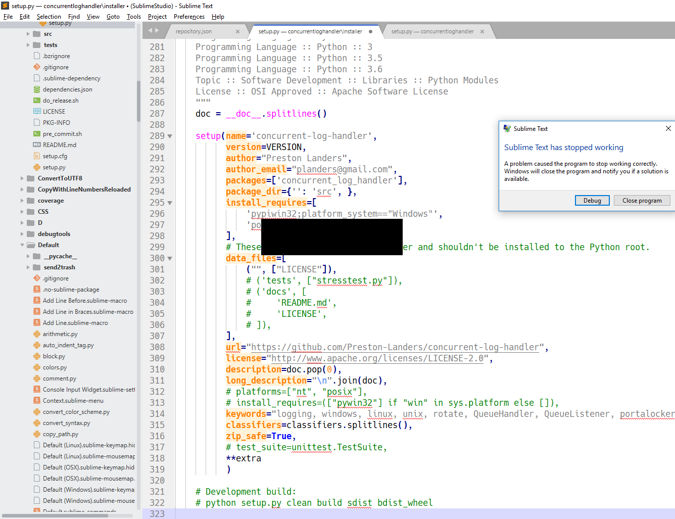Click the block.py Python icon

click(x=37, y=356)
